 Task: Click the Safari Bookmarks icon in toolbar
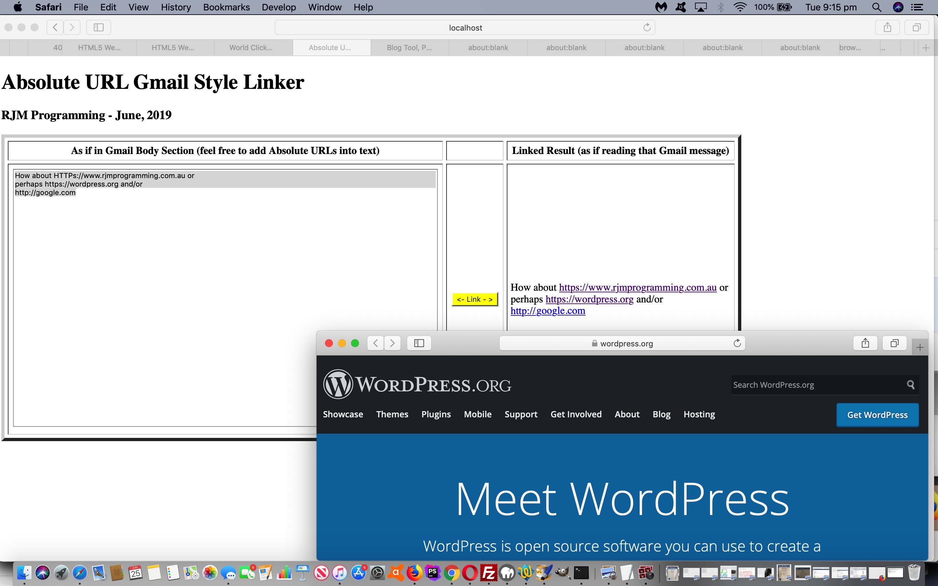[98, 27]
